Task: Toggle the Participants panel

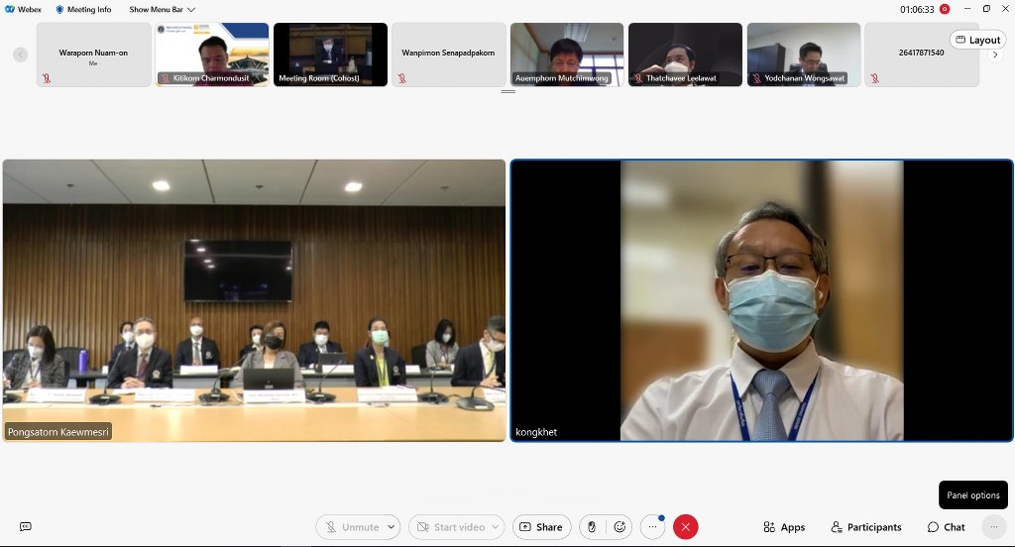Action: 865,527
